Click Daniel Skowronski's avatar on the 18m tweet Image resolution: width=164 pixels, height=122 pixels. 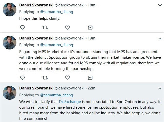tap(9, 9)
